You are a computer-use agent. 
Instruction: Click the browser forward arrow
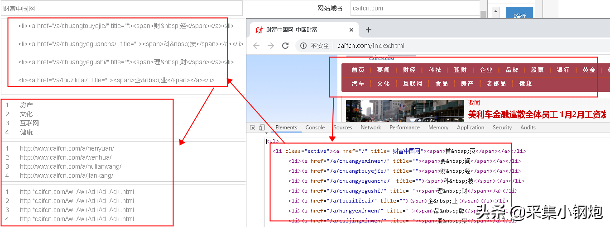(x=271, y=46)
